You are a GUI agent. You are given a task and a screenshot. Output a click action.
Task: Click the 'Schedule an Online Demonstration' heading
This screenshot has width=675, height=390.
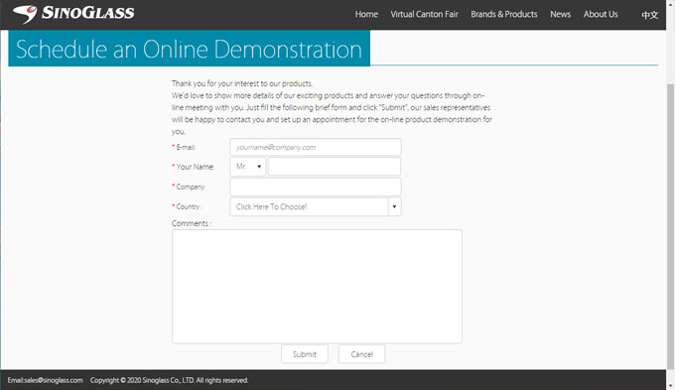click(189, 49)
